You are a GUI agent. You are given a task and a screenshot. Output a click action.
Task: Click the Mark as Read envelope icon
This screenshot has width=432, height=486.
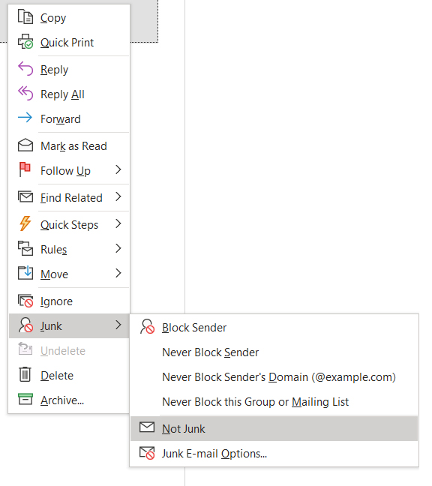25,145
